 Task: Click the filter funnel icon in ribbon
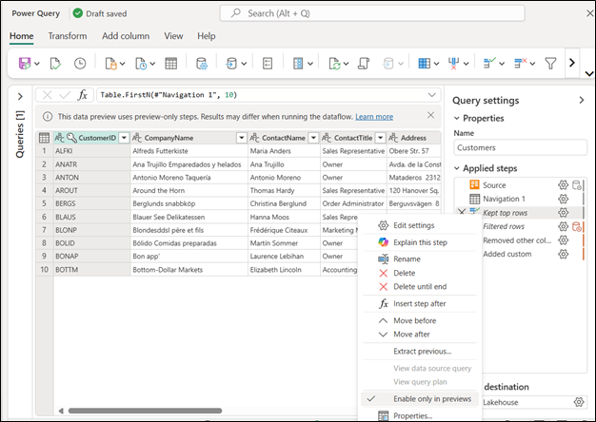pyautogui.click(x=549, y=64)
